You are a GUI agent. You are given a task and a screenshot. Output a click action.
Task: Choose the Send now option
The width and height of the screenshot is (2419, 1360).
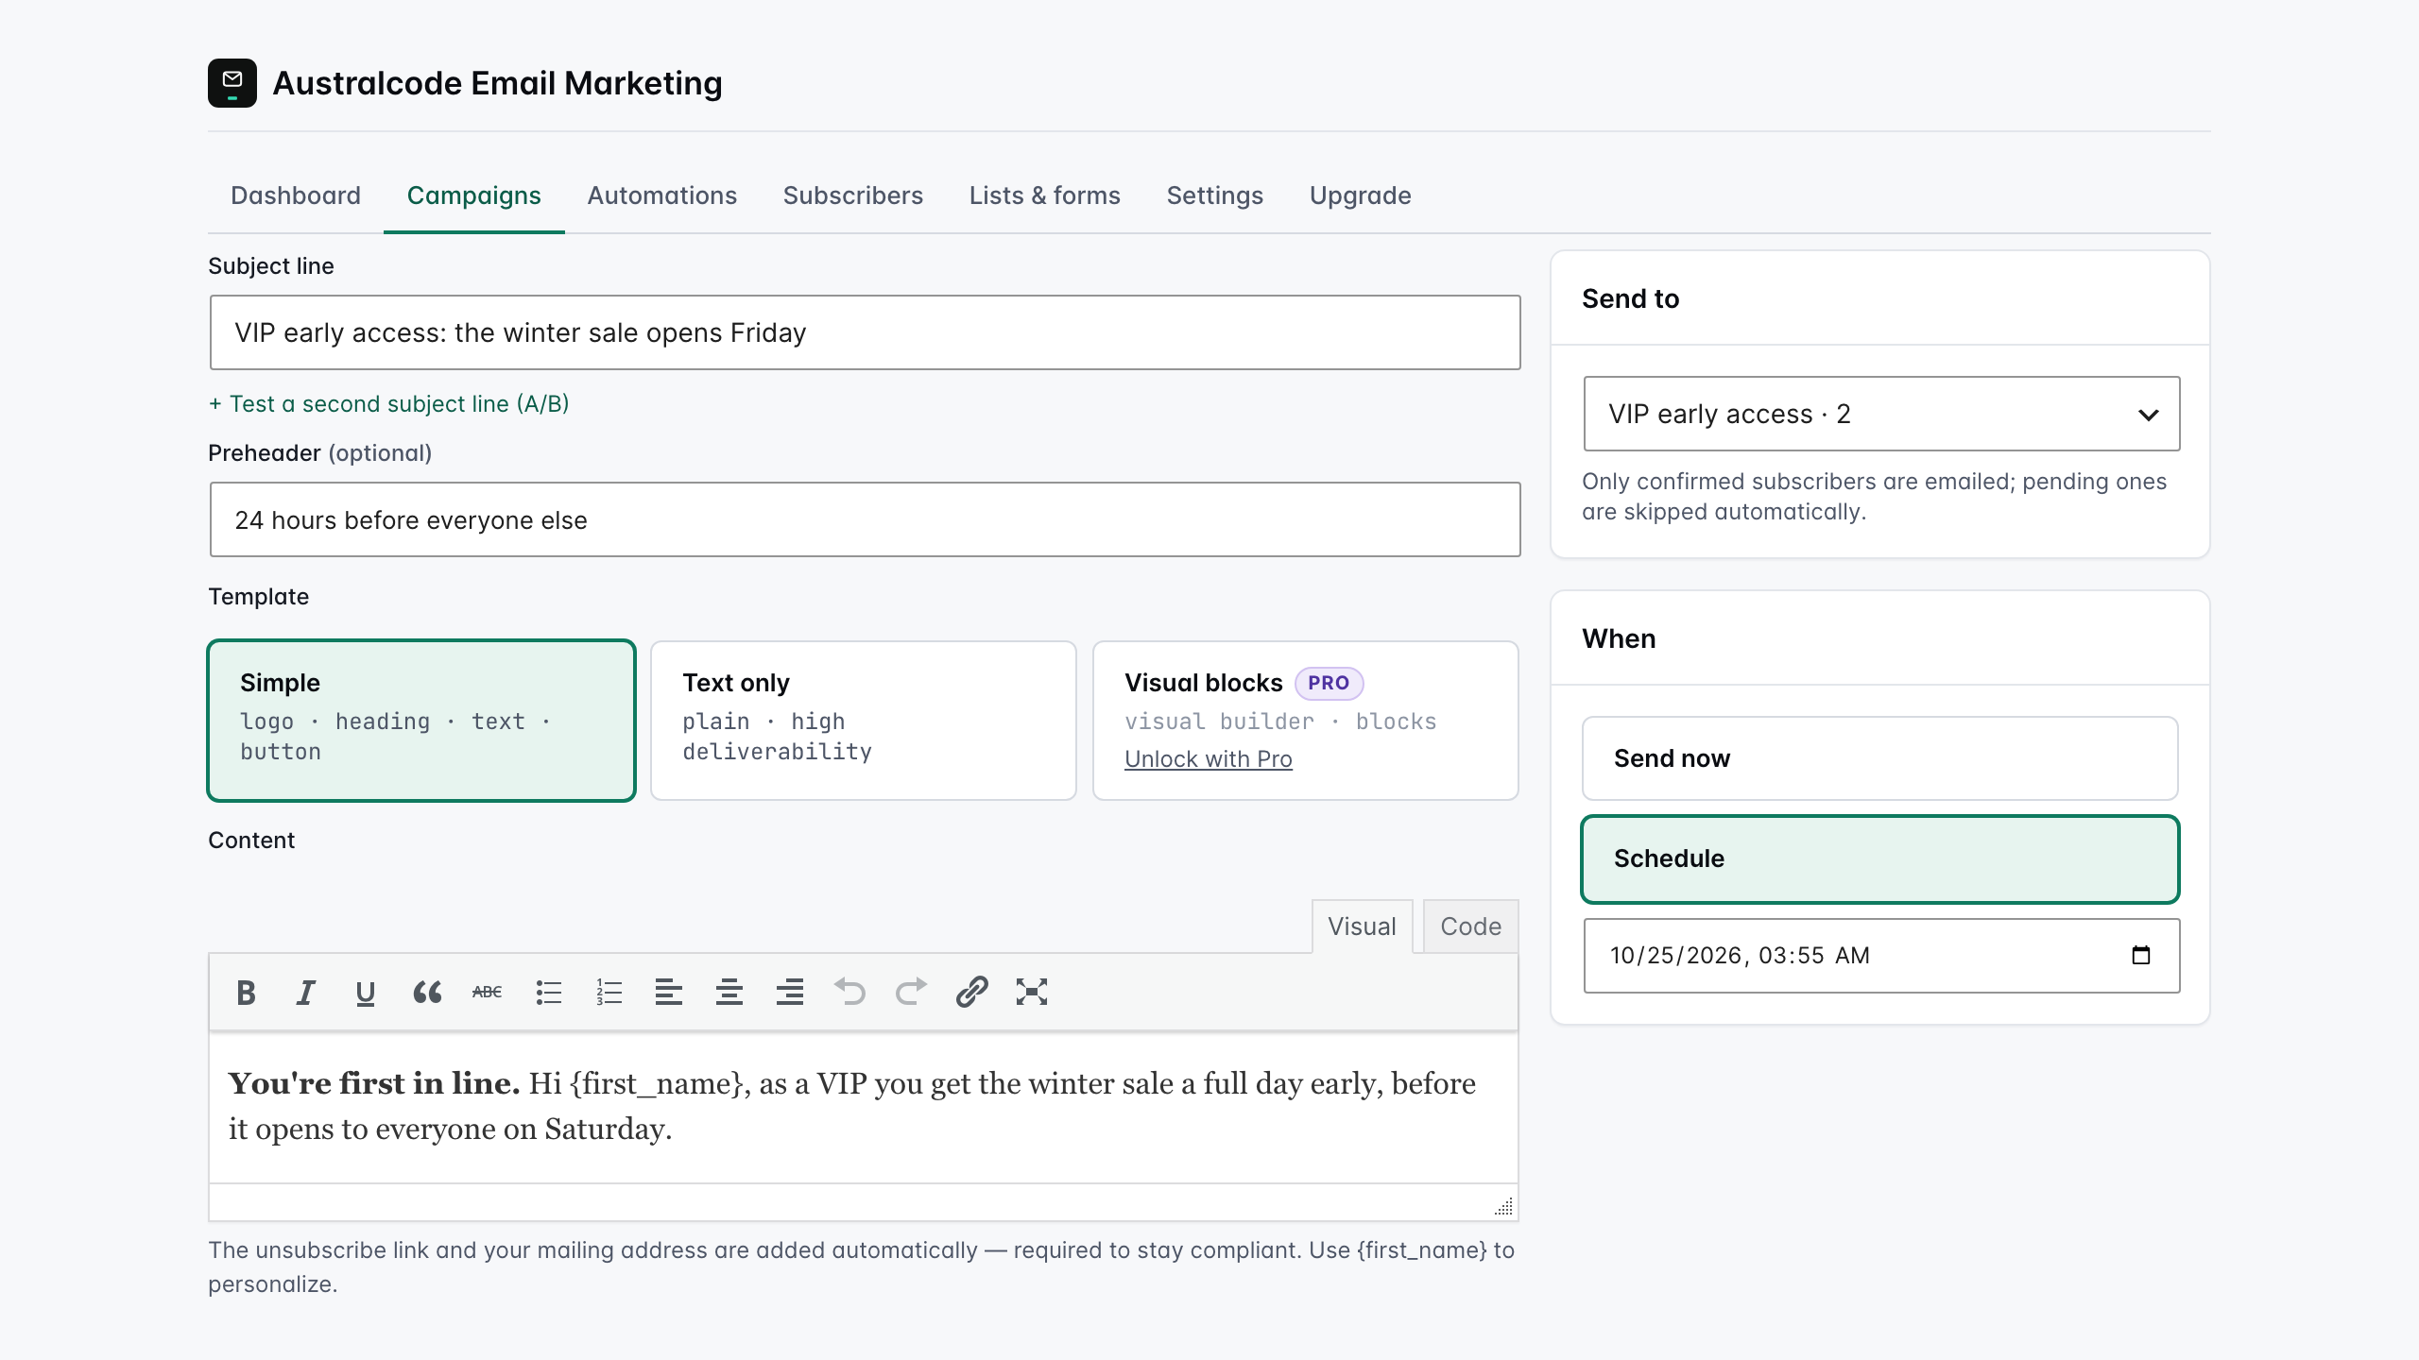(x=1880, y=758)
